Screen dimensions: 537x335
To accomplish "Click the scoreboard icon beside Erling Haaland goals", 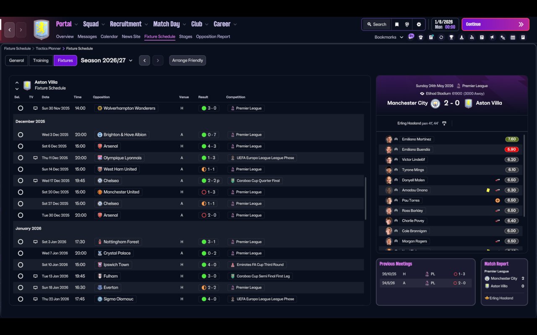I will click(x=444, y=124).
